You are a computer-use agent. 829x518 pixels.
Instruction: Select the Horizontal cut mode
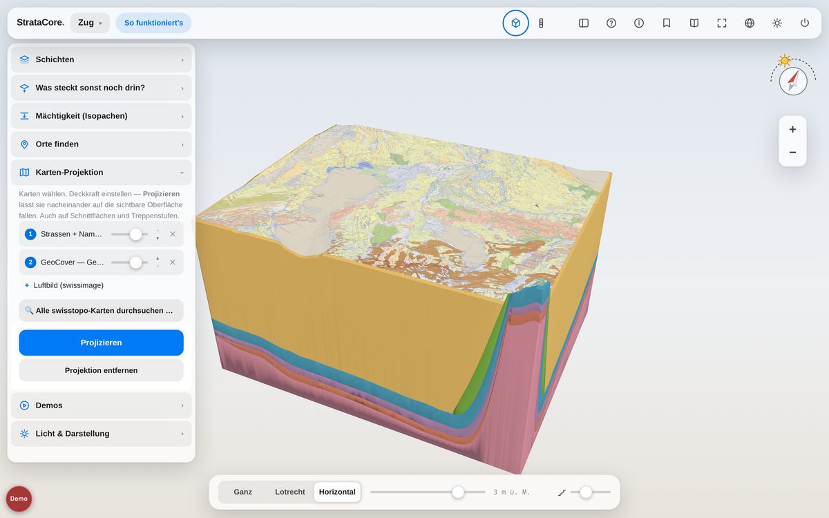[x=337, y=492]
